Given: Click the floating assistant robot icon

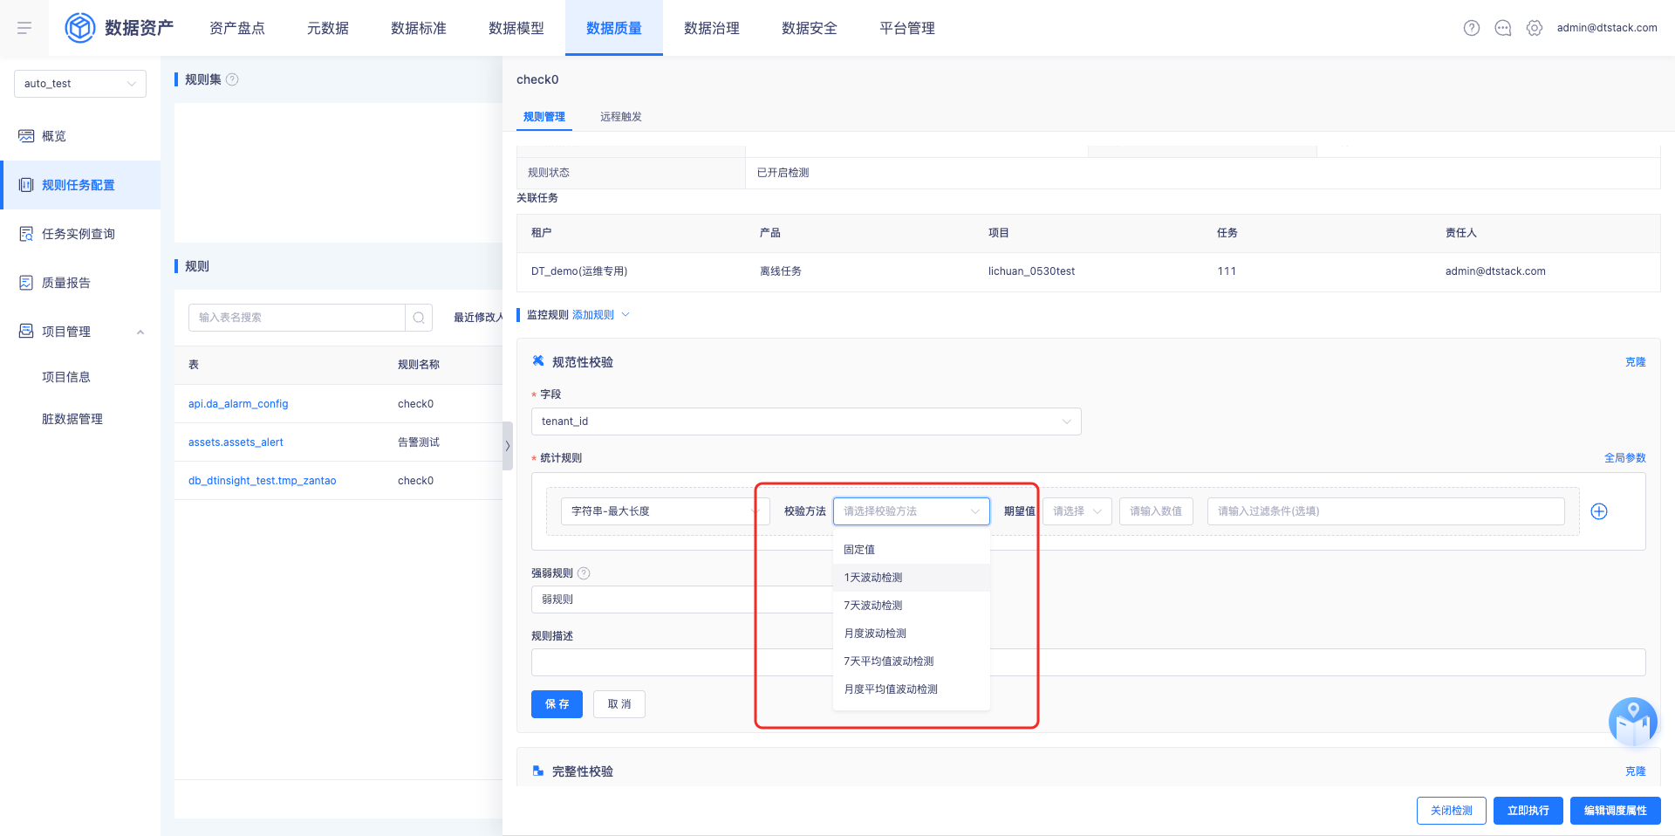Looking at the screenshot, I should tap(1632, 723).
